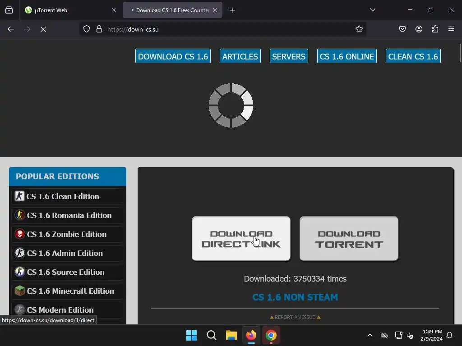Open File Explorer from the taskbar
462x346 pixels.
click(x=231, y=335)
